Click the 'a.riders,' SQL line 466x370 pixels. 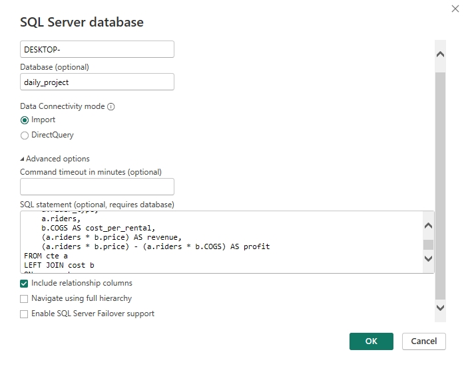pyautogui.click(x=61, y=219)
